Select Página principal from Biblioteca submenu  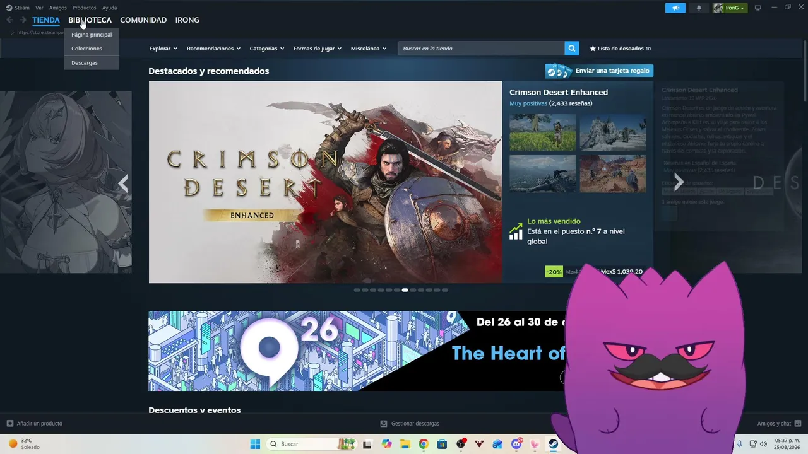[92, 35]
